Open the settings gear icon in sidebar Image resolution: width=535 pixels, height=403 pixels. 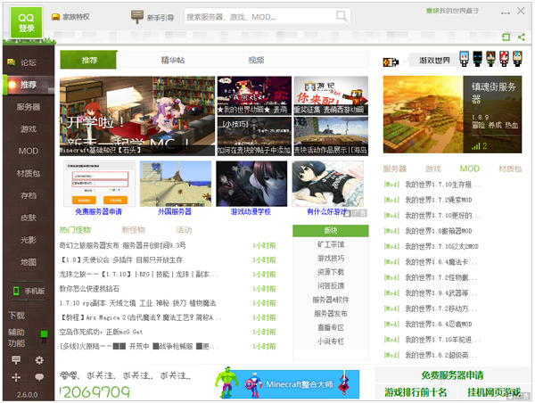pyautogui.click(x=39, y=360)
